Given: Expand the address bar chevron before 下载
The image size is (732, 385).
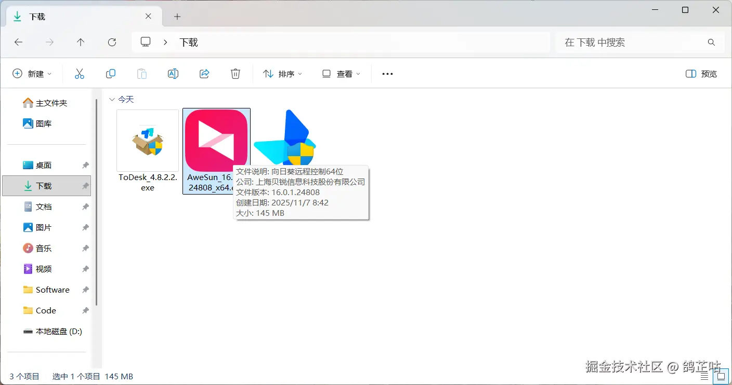Looking at the screenshot, I should (165, 43).
